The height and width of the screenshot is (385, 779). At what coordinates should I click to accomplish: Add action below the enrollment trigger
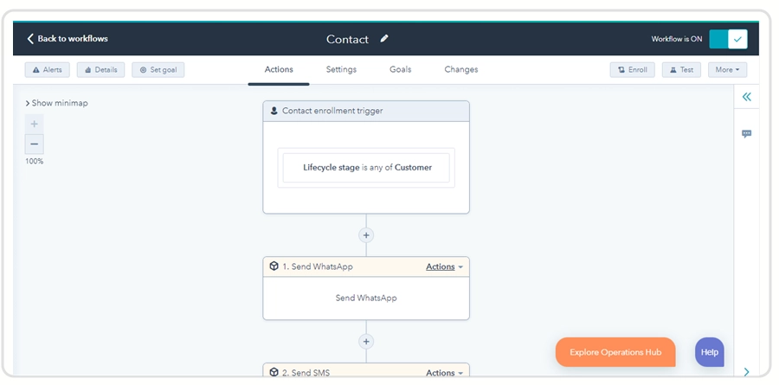pos(366,235)
